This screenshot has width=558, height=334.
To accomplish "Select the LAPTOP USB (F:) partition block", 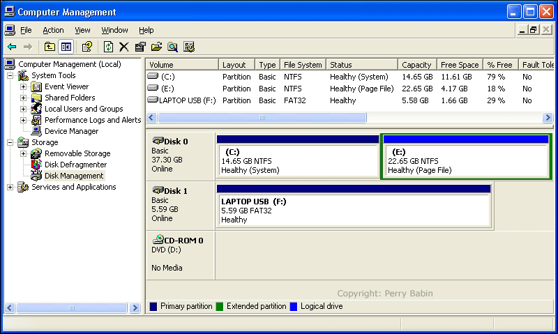I will (354, 206).
